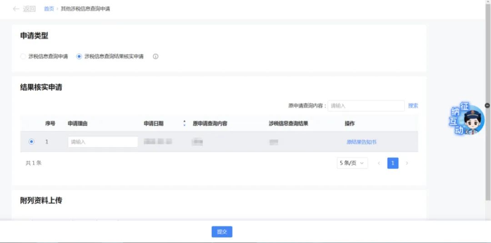This screenshot has height=243, width=491.
Task: Click the info icon beside 涉税信息查询结果核实申请
Action: point(155,57)
